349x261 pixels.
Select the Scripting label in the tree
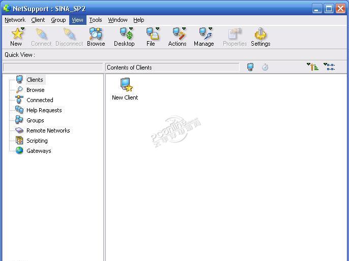coord(37,141)
